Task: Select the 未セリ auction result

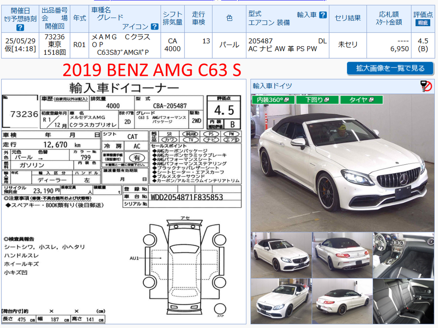Action: 348,45
